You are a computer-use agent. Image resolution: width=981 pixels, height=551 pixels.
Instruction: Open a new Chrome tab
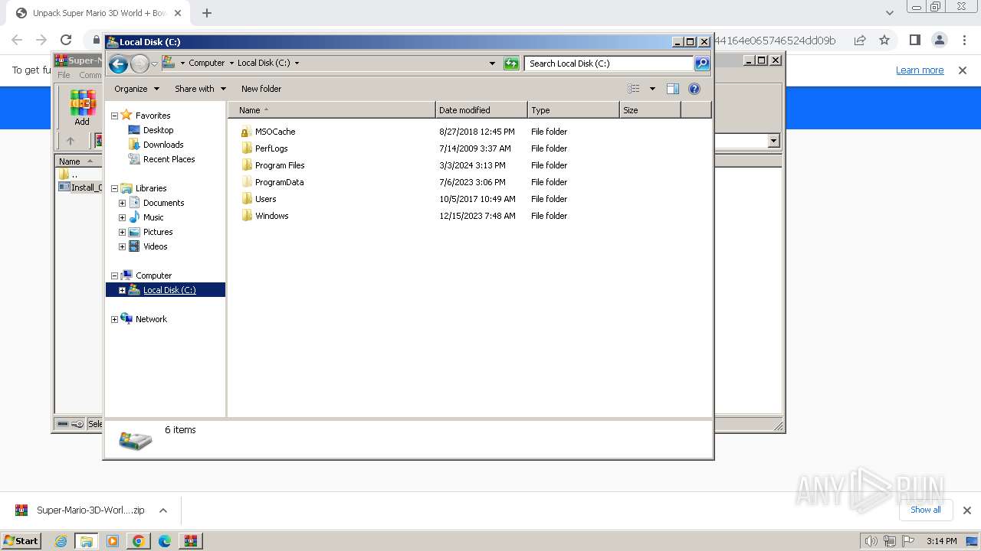(x=207, y=13)
